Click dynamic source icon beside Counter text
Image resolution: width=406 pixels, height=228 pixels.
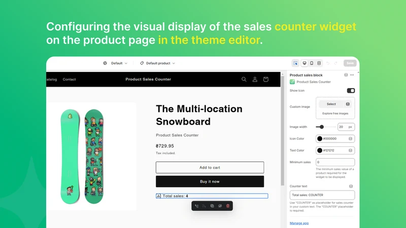pos(351,186)
